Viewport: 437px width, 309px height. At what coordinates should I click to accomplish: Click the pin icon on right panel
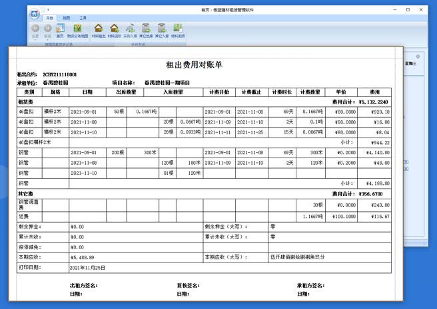click(x=417, y=56)
